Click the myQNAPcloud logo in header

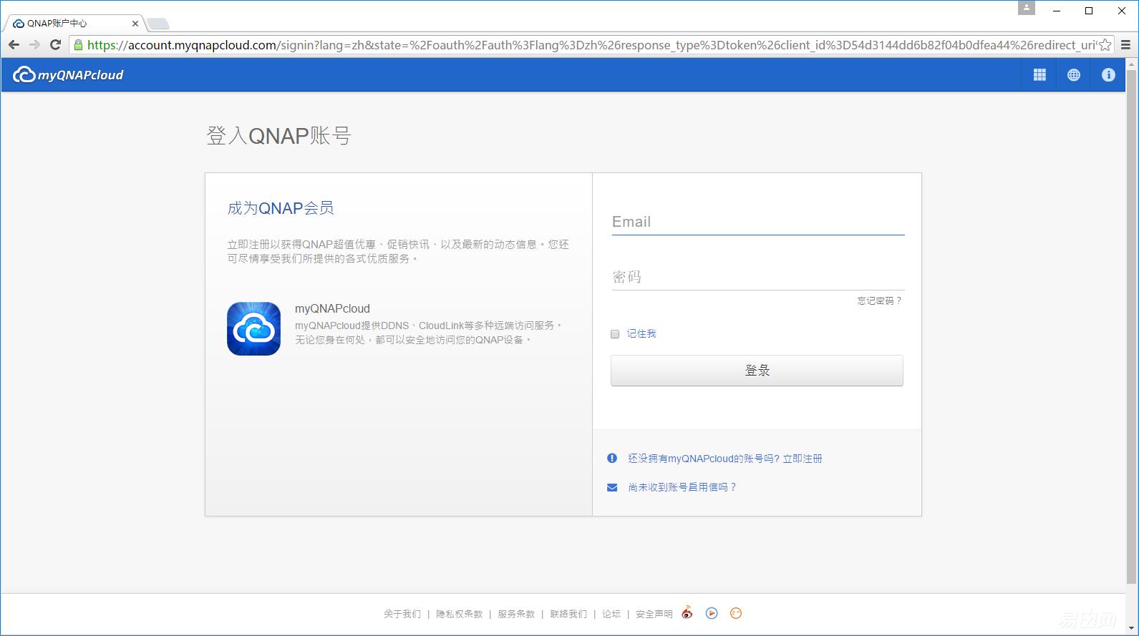[x=68, y=74]
